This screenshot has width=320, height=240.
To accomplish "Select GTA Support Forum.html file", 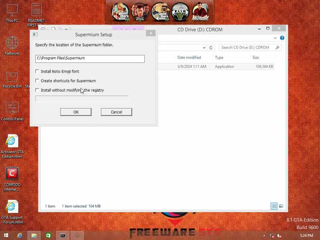I will pyautogui.click(x=12, y=212).
